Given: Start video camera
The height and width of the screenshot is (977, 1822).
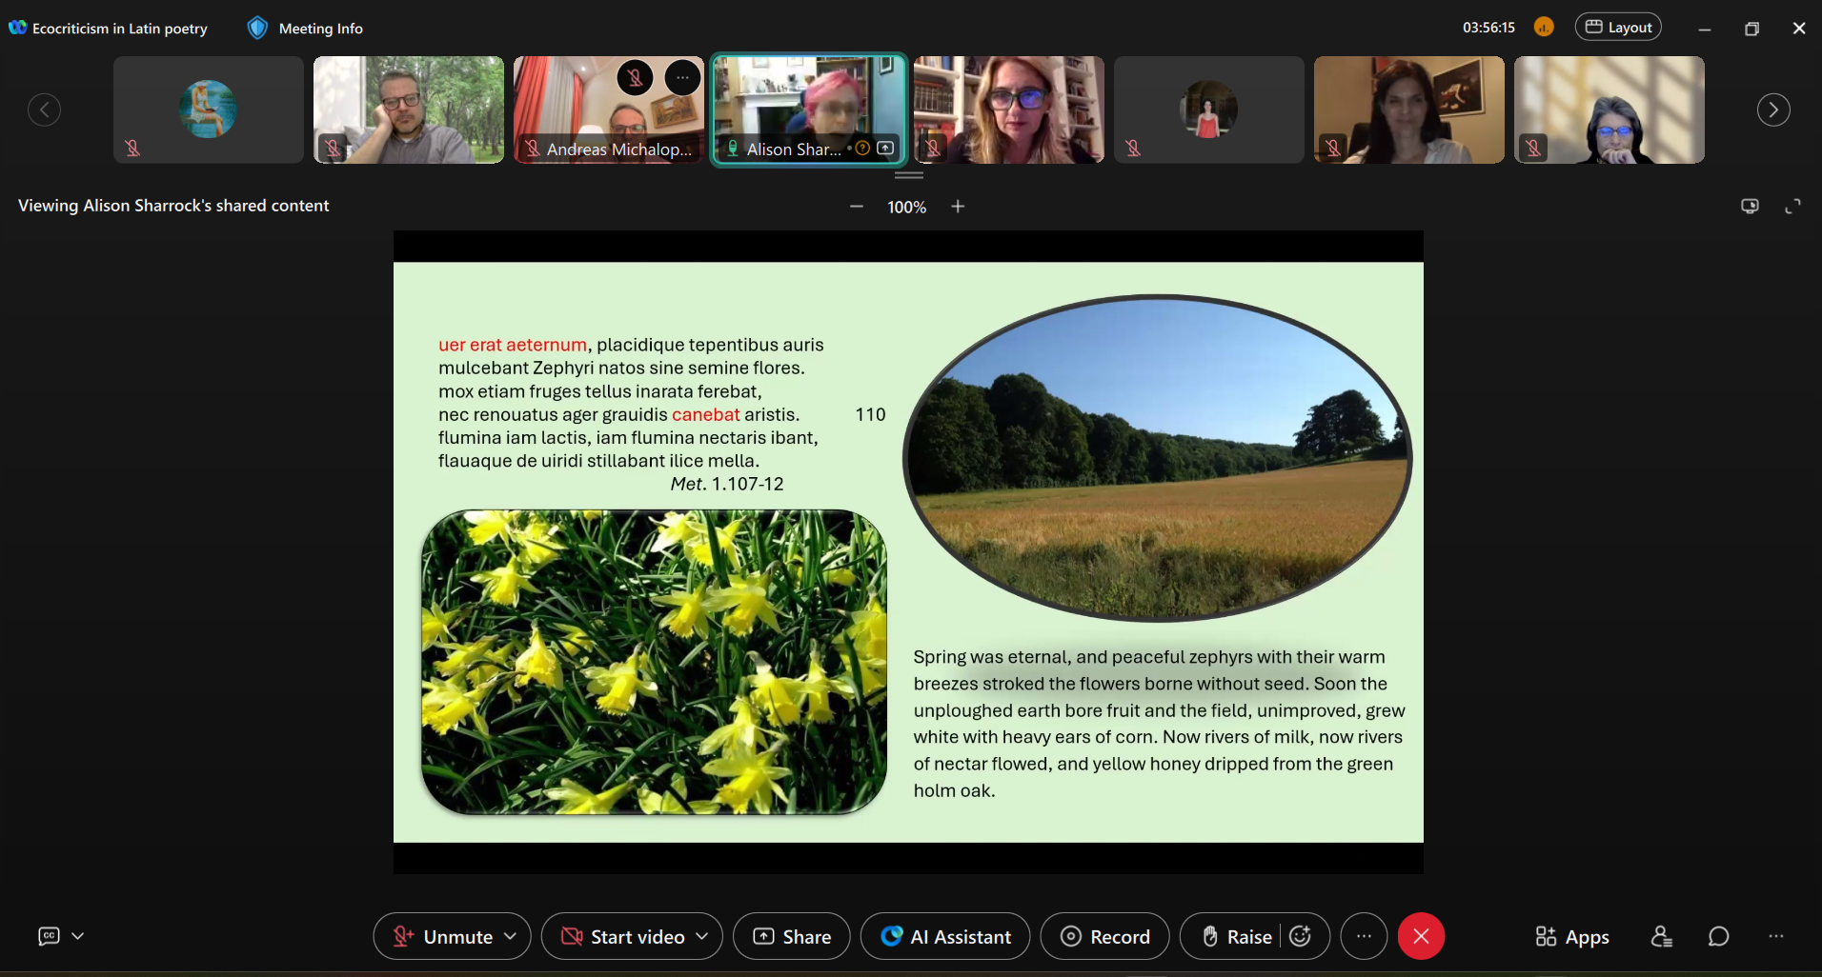Looking at the screenshot, I should [x=624, y=937].
